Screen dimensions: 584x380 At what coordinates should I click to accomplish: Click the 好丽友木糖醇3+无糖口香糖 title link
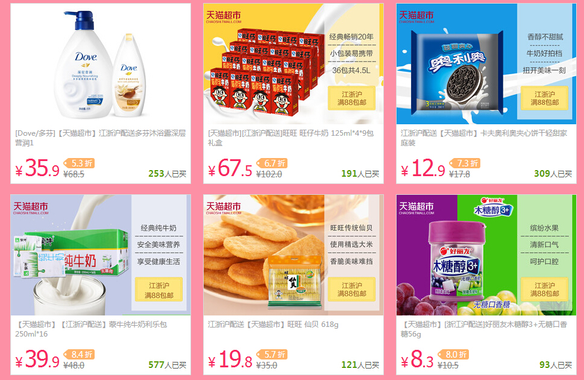tap(484, 329)
